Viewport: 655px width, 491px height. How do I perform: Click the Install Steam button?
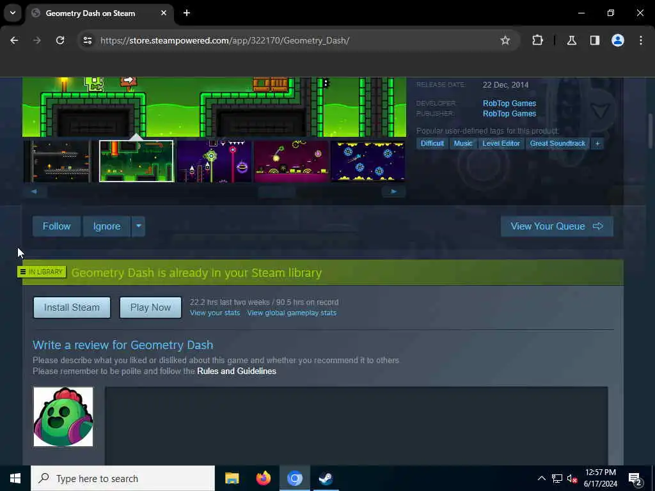pyautogui.click(x=72, y=308)
